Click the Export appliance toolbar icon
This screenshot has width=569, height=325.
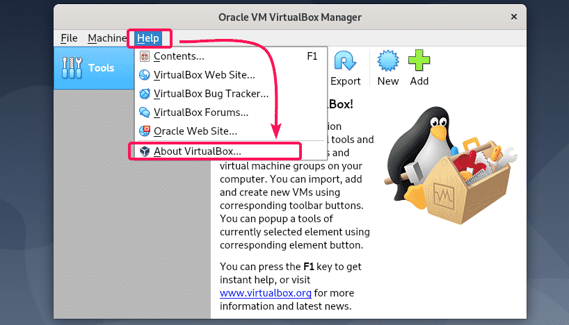point(345,62)
